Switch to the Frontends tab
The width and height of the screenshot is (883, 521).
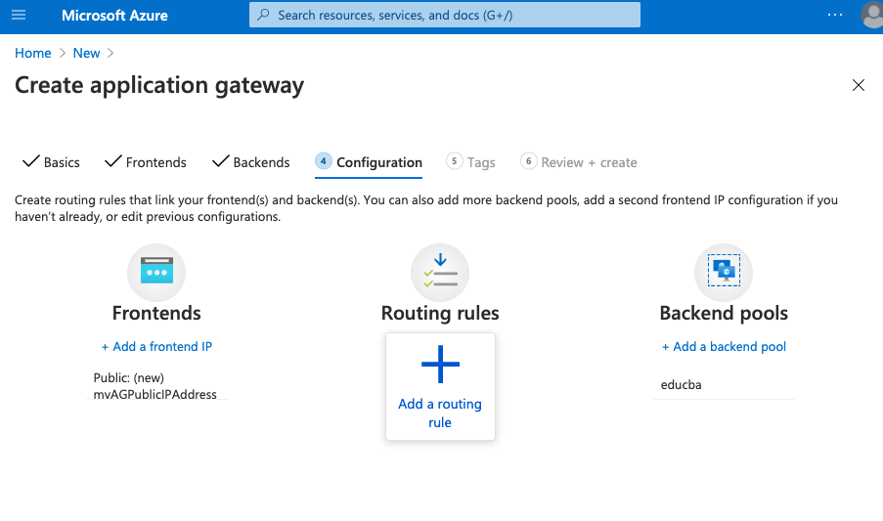[146, 162]
